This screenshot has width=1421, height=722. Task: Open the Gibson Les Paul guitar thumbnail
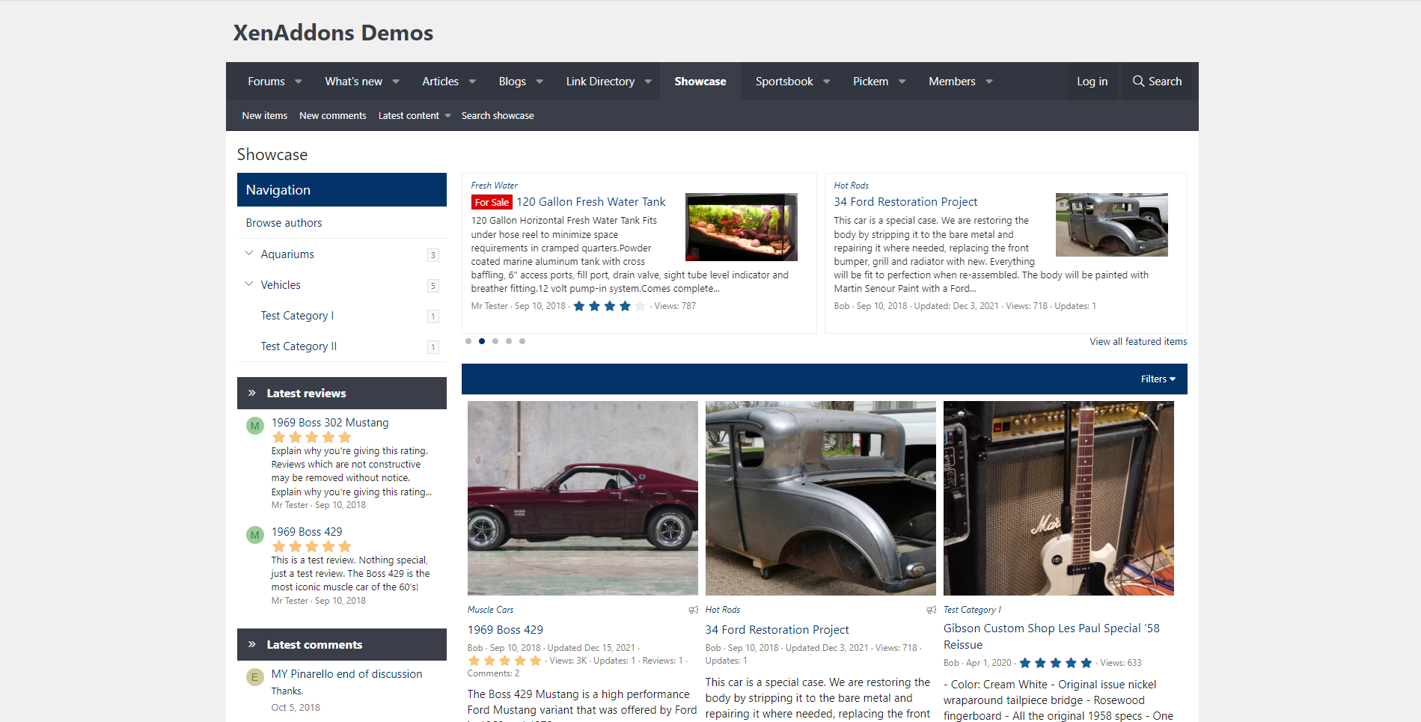[1058, 498]
